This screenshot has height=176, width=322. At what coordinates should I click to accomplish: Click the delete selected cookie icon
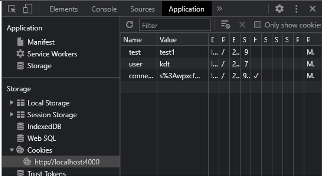(x=242, y=25)
